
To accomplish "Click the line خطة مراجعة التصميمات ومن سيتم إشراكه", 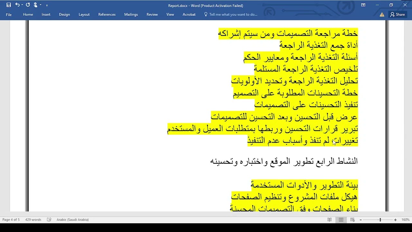I will click(x=288, y=33).
